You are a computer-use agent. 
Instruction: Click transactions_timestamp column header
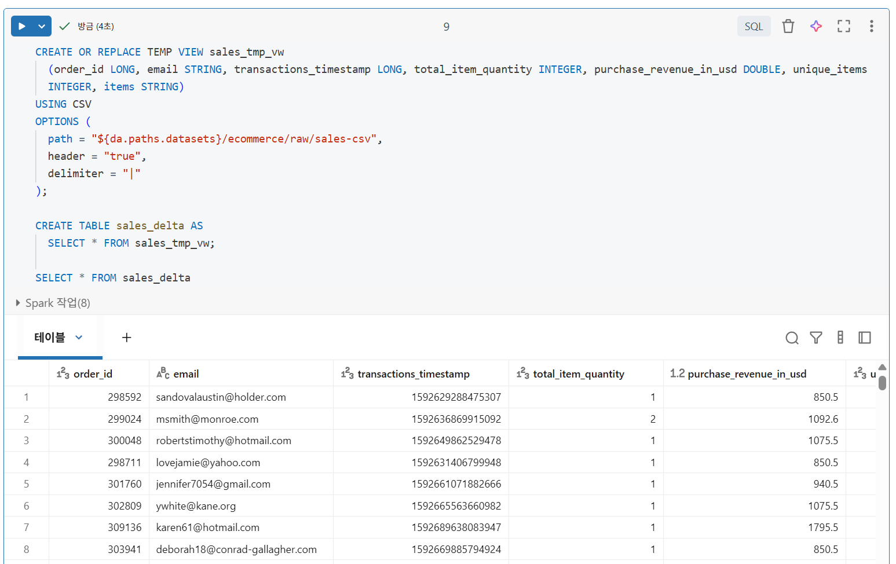pyautogui.click(x=421, y=373)
